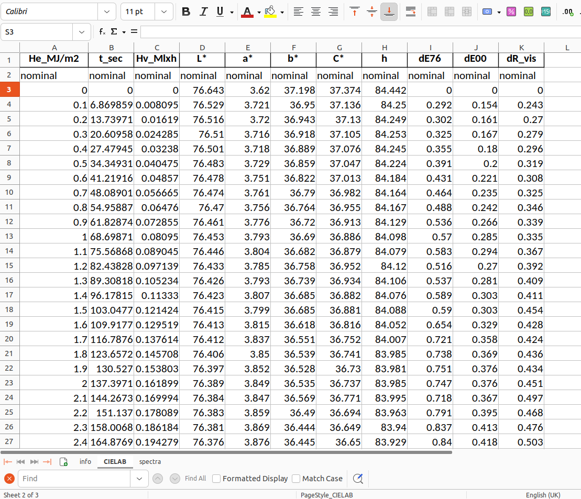Open the Function Wizard
Image resolution: width=581 pixels, height=499 pixels.
click(102, 32)
